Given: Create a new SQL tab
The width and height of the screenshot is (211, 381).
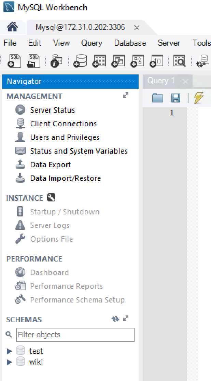Looking at the screenshot, I should (14, 60).
